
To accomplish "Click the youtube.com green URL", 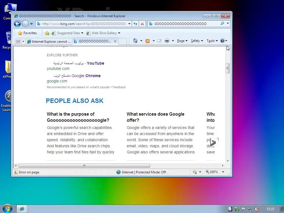I will coord(58,69).
